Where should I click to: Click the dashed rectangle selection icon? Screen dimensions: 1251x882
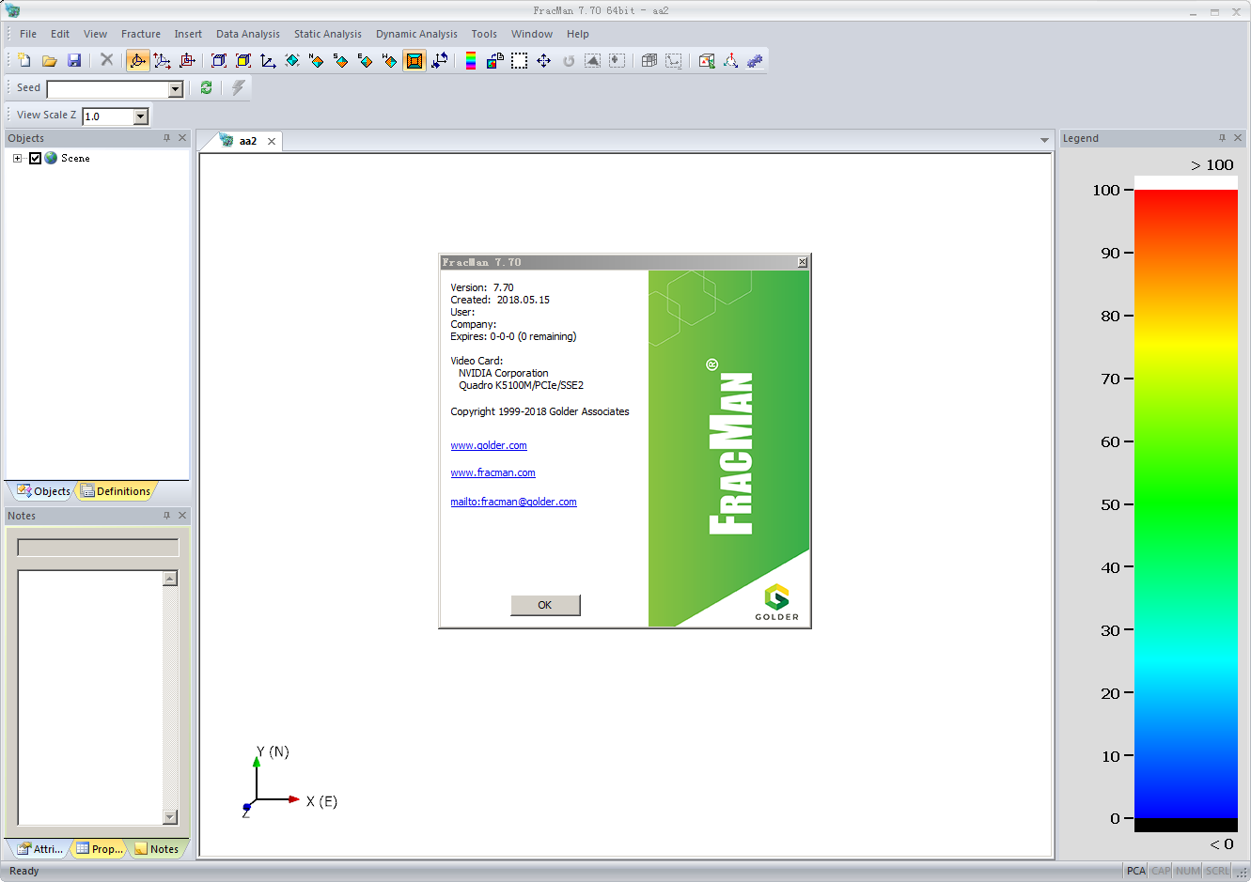[x=520, y=60]
